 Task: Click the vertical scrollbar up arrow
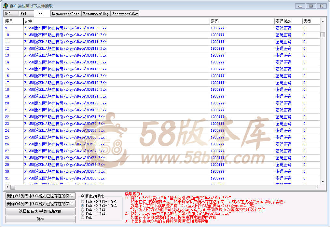323,21
